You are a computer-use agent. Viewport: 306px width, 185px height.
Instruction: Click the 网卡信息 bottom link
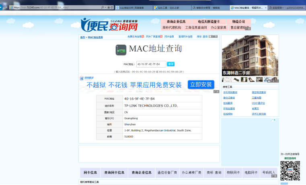(x=90, y=173)
